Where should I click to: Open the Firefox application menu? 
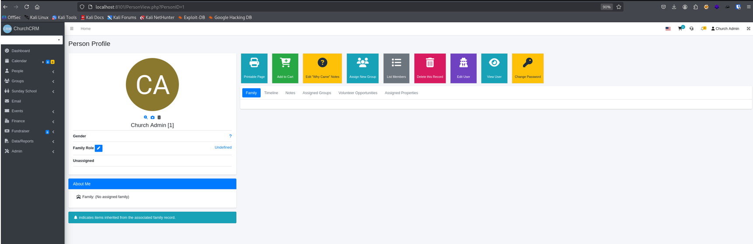[x=749, y=7]
